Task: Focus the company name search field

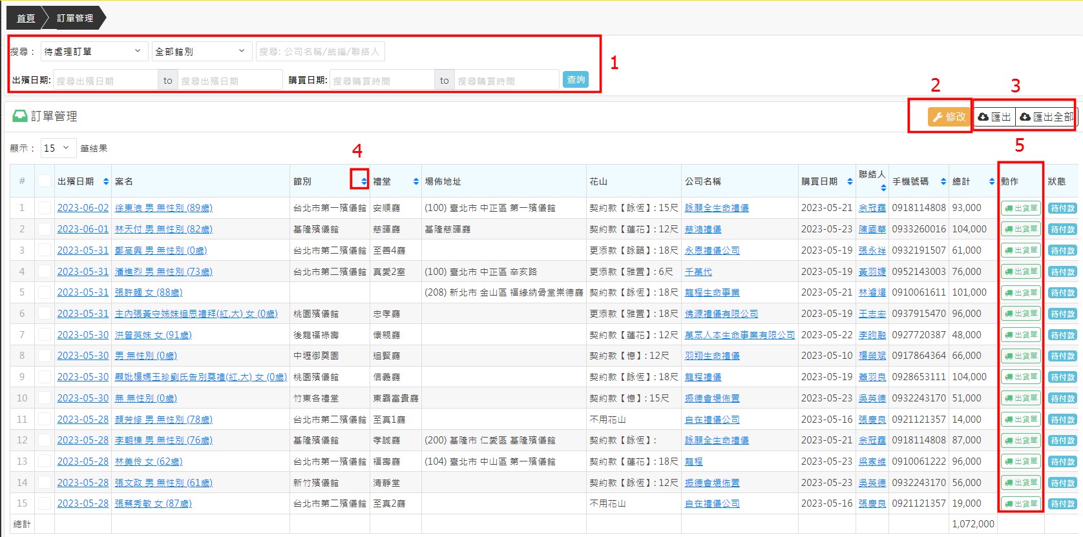Action: coord(321,52)
